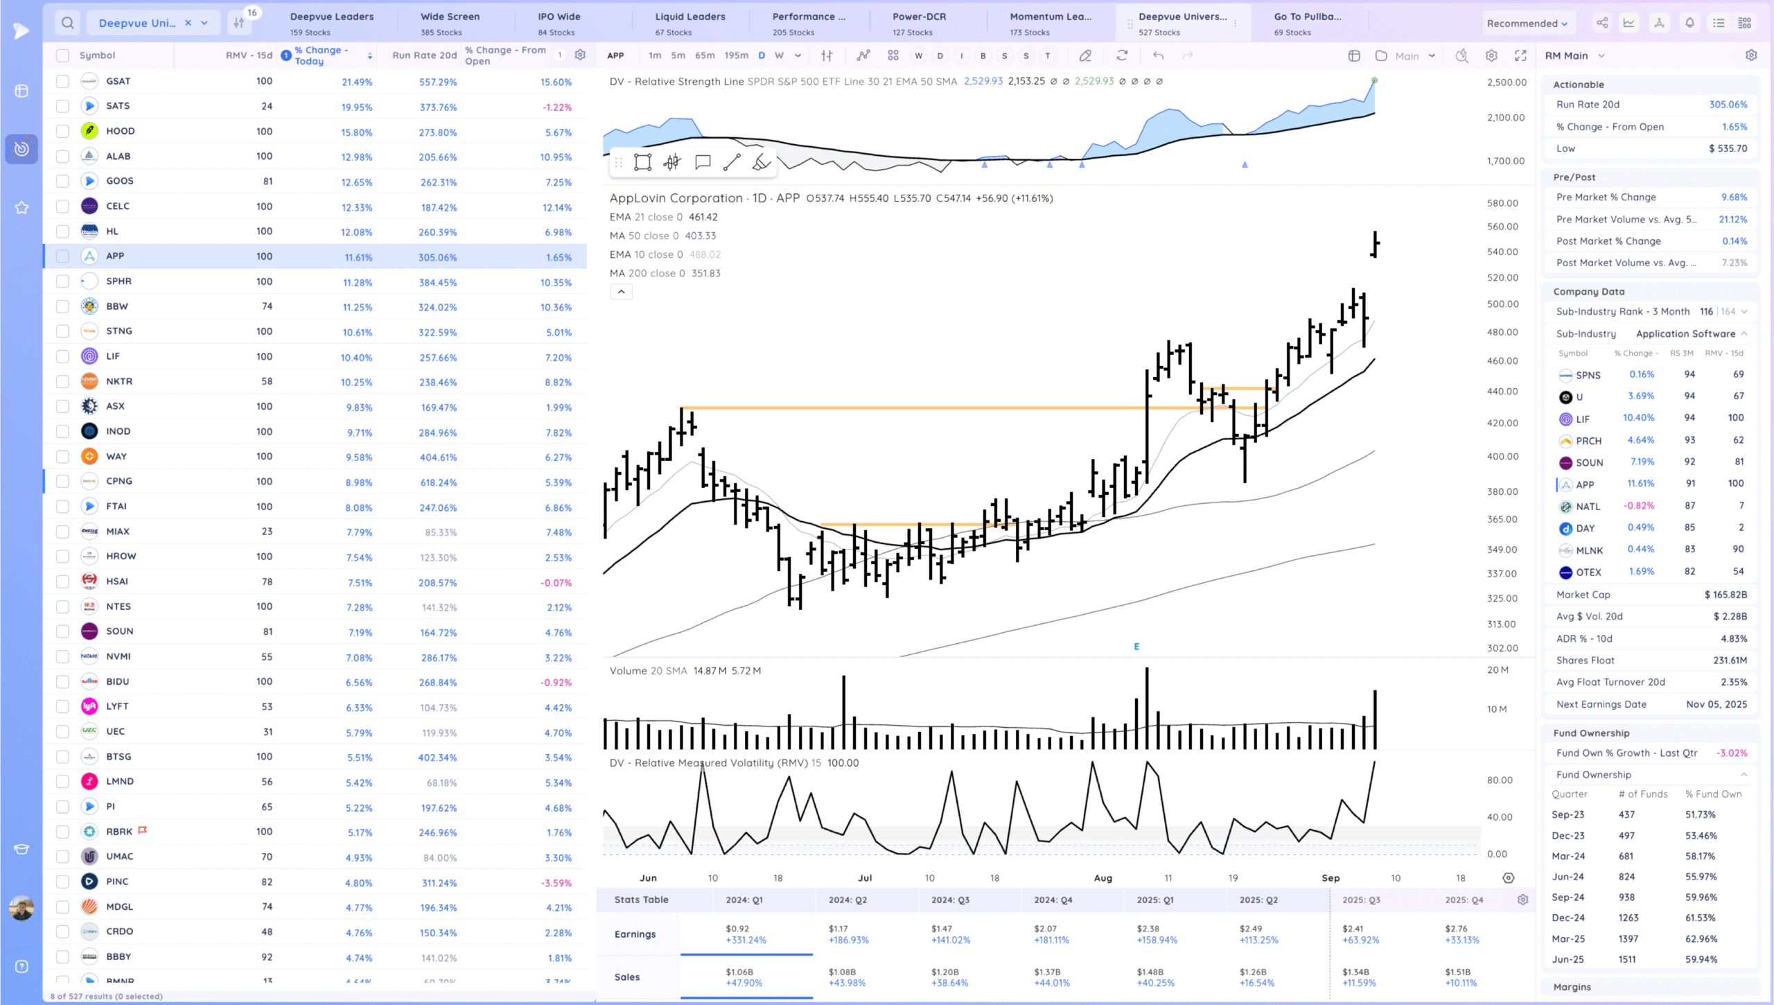This screenshot has width=1774, height=1005.
Task: Select the 65m timeframe button
Action: coord(705,55)
